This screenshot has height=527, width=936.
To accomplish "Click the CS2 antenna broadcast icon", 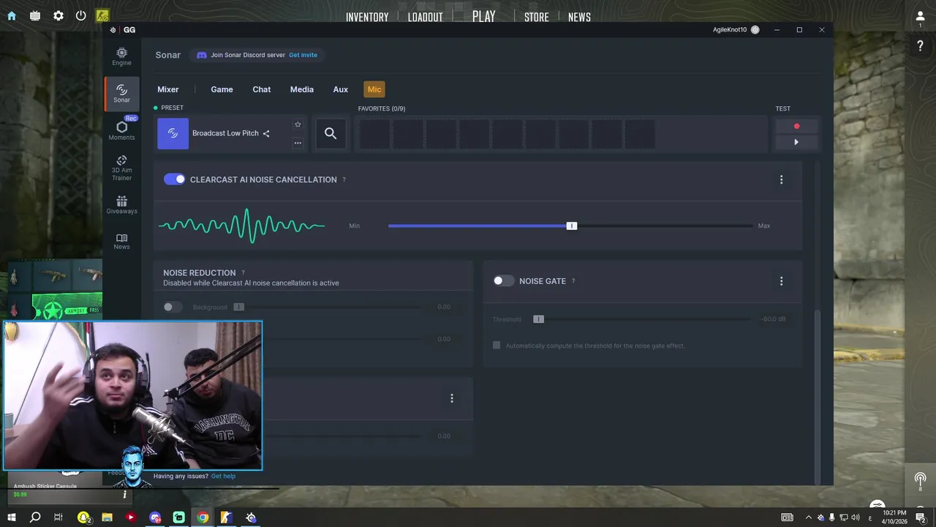I will pyautogui.click(x=921, y=480).
